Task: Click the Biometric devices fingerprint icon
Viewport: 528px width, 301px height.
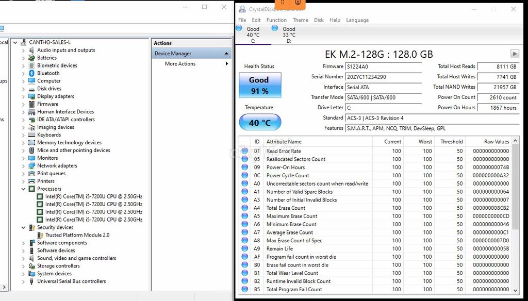Action: (31, 65)
